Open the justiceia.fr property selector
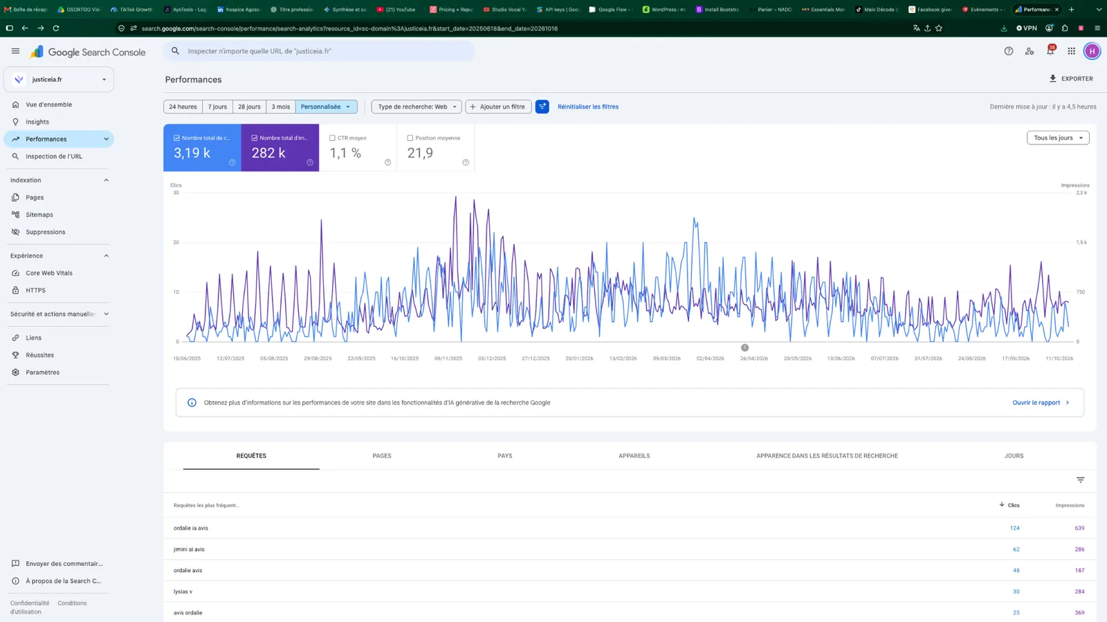This screenshot has width=1107, height=622. pyautogui.click(x=59, y=79)
